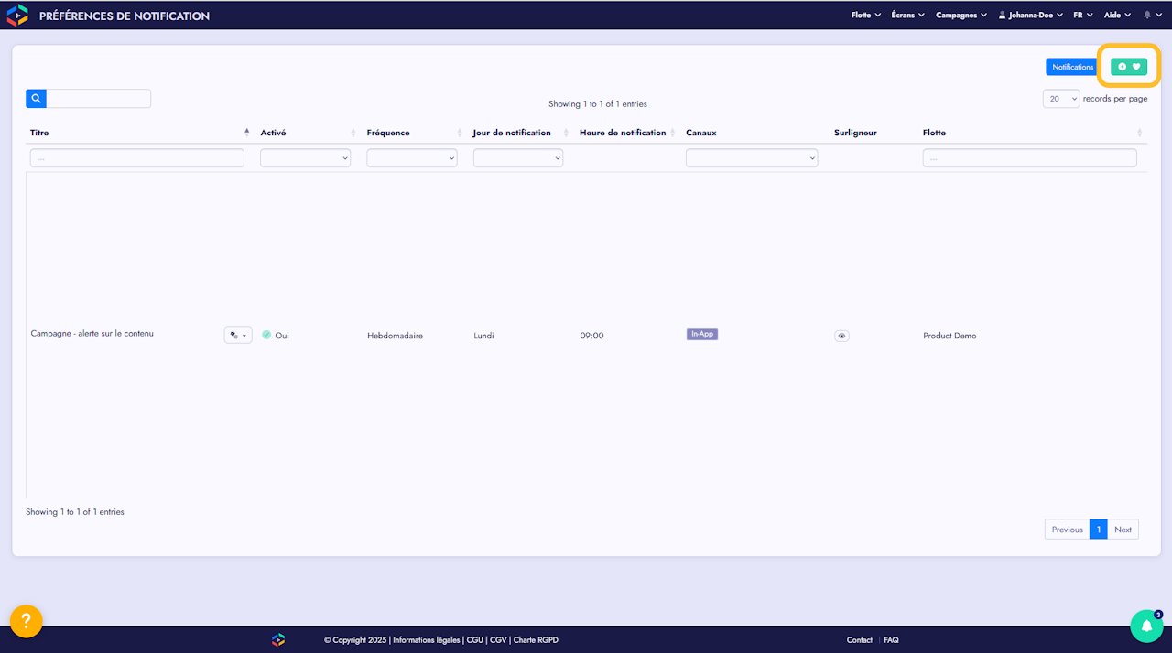The width and height of the screenshot is (1172, 653).
Task: Open the Campagnes menu
Action: point(961,16)
